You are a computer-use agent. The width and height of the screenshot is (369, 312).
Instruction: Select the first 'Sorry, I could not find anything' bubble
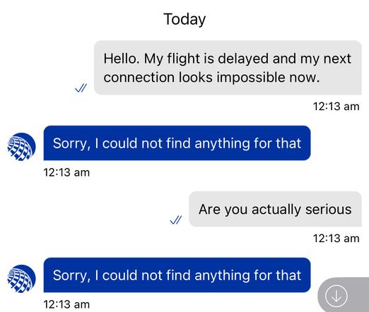pos(177,143)
